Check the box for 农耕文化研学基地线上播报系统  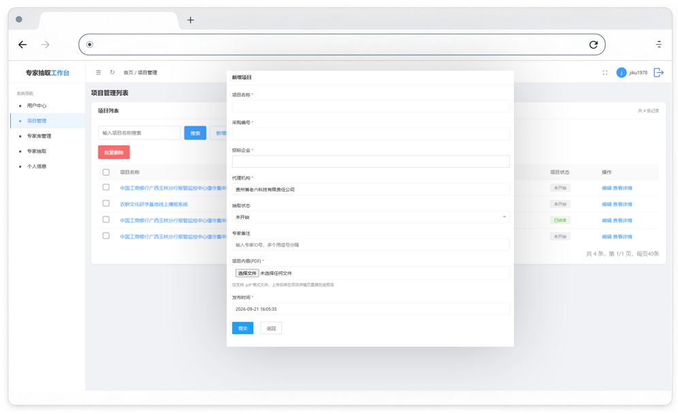click(106, 203)
